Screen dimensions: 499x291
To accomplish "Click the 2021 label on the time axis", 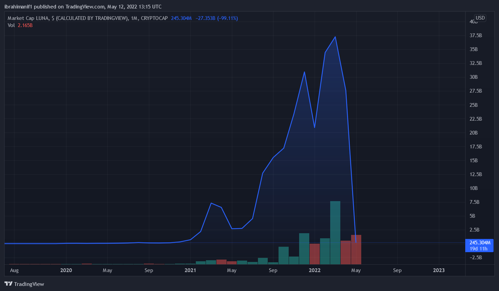I will [x=190, y=270].
